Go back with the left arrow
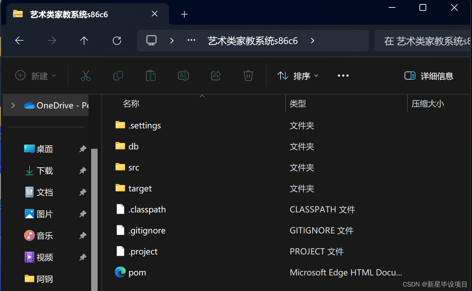This screenshot has width=472, height=291. (x=19, y=41)
